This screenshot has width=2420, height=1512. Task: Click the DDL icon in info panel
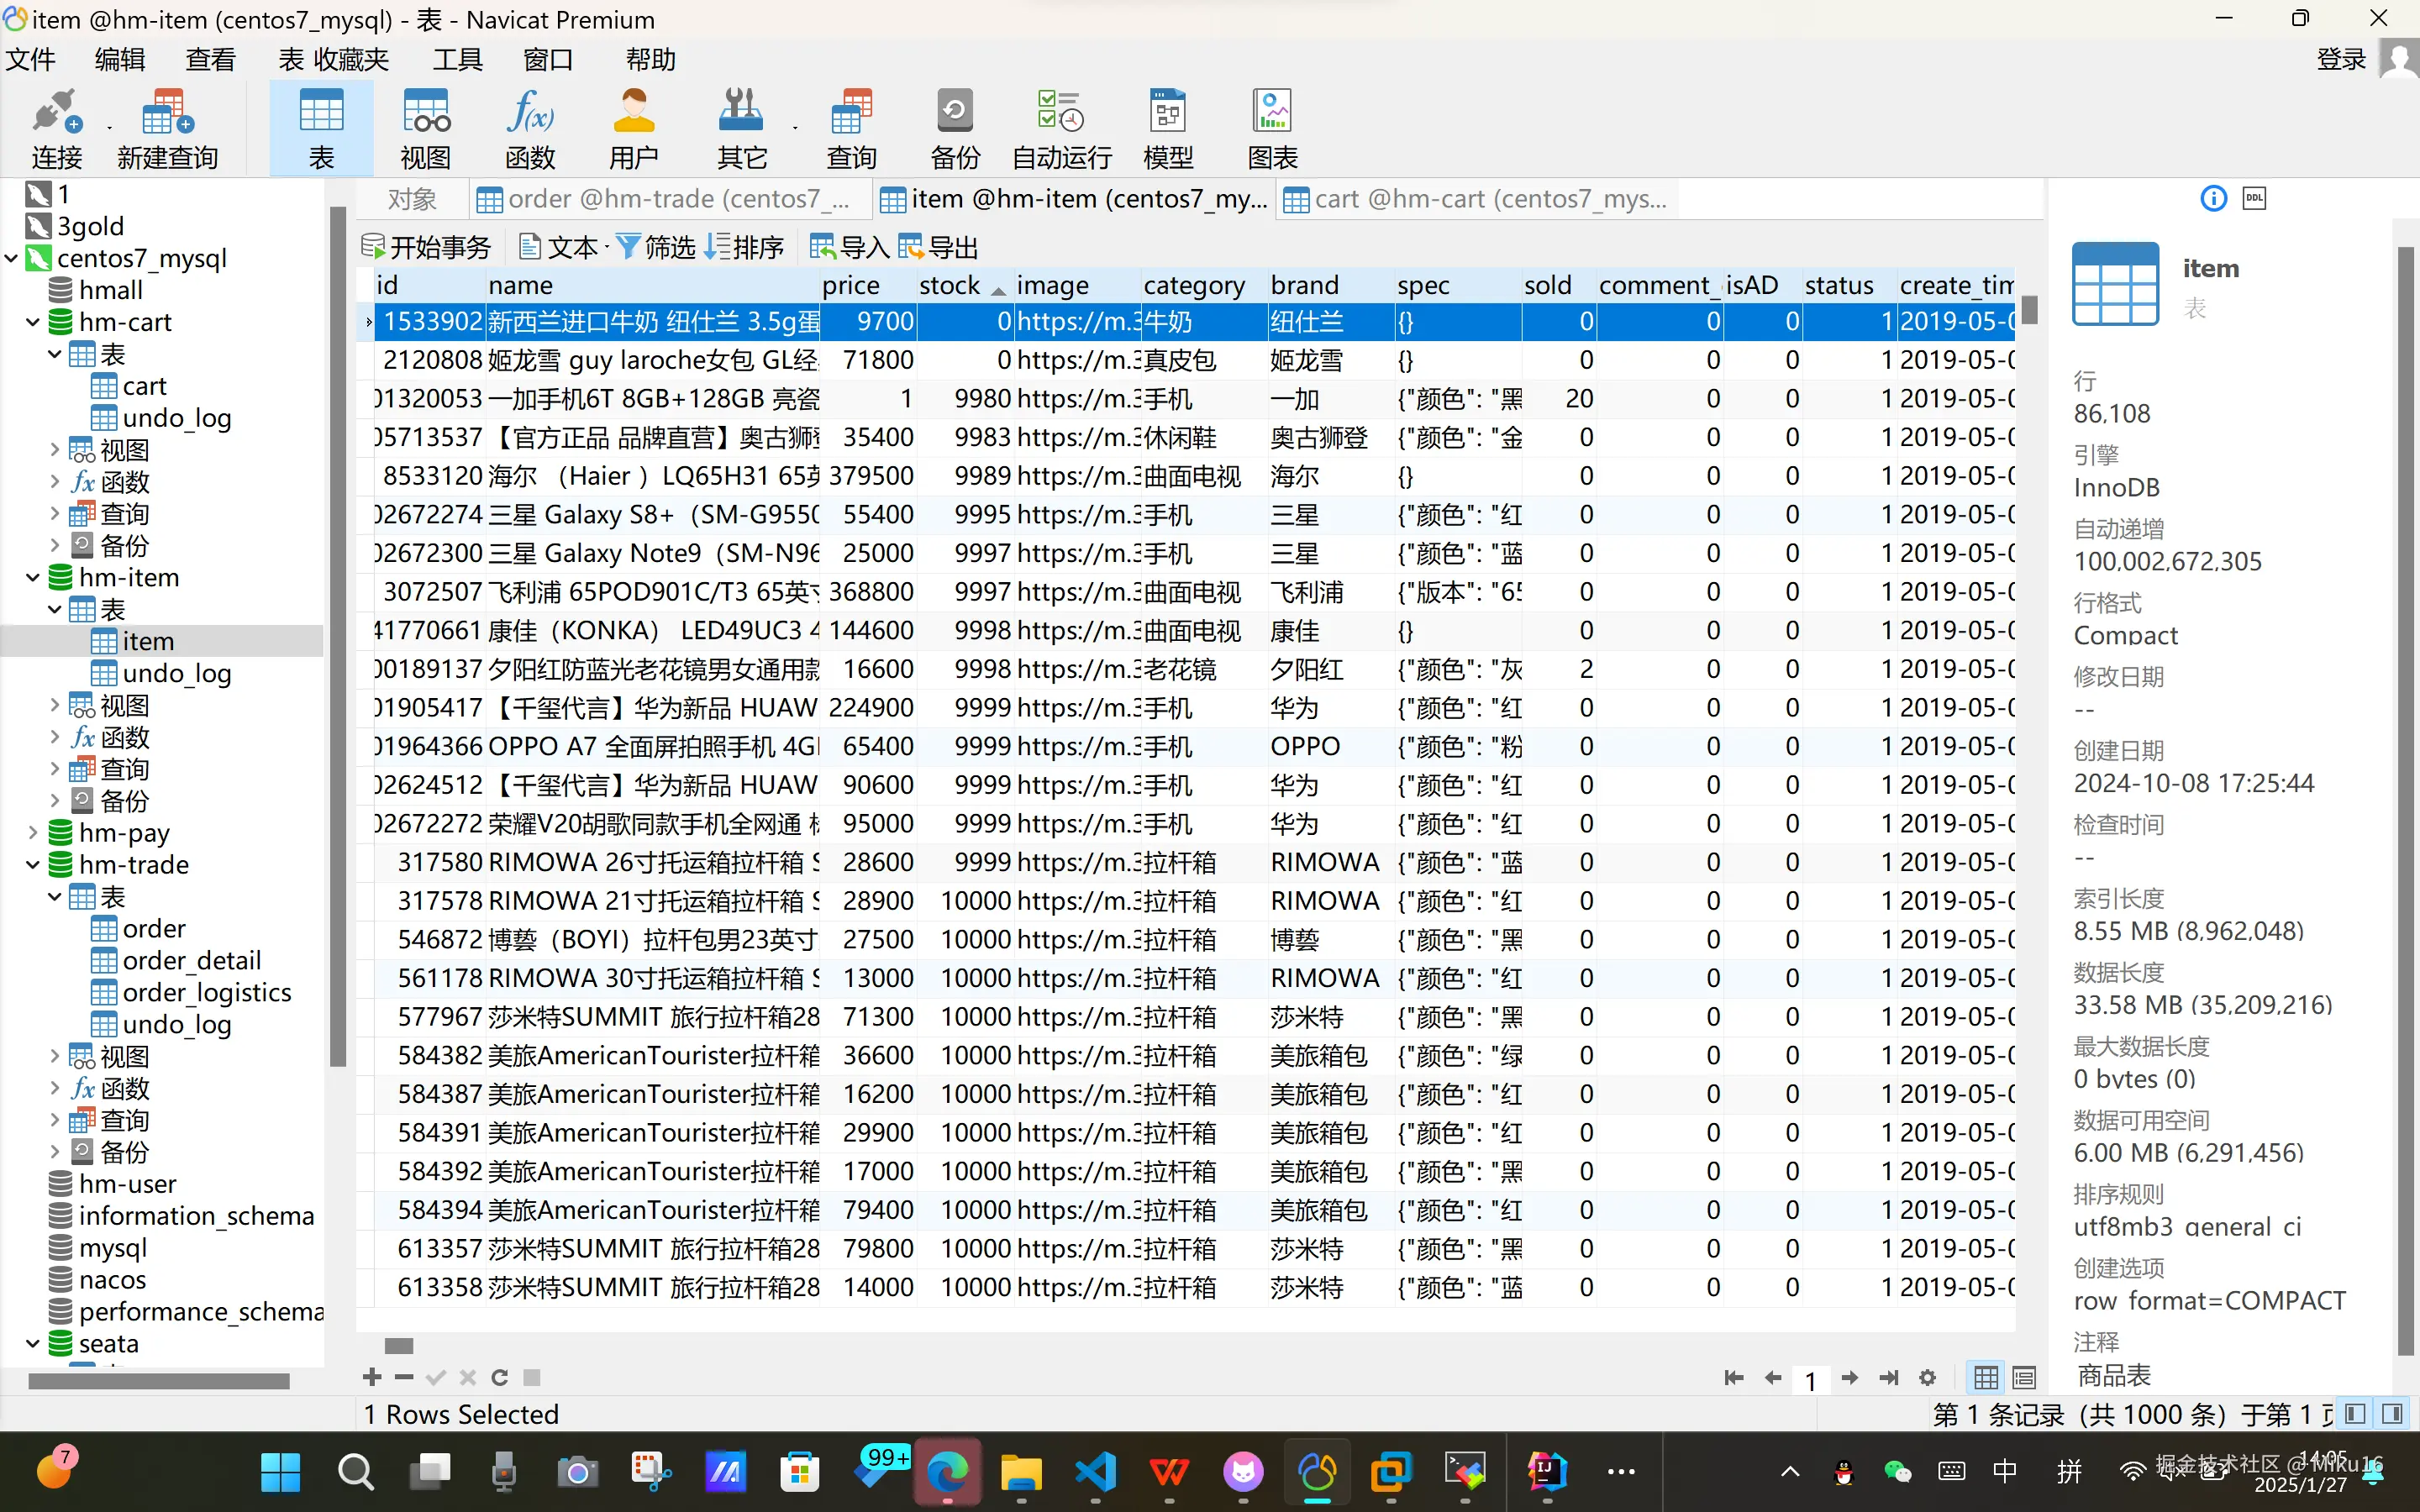pos(2254,198)
